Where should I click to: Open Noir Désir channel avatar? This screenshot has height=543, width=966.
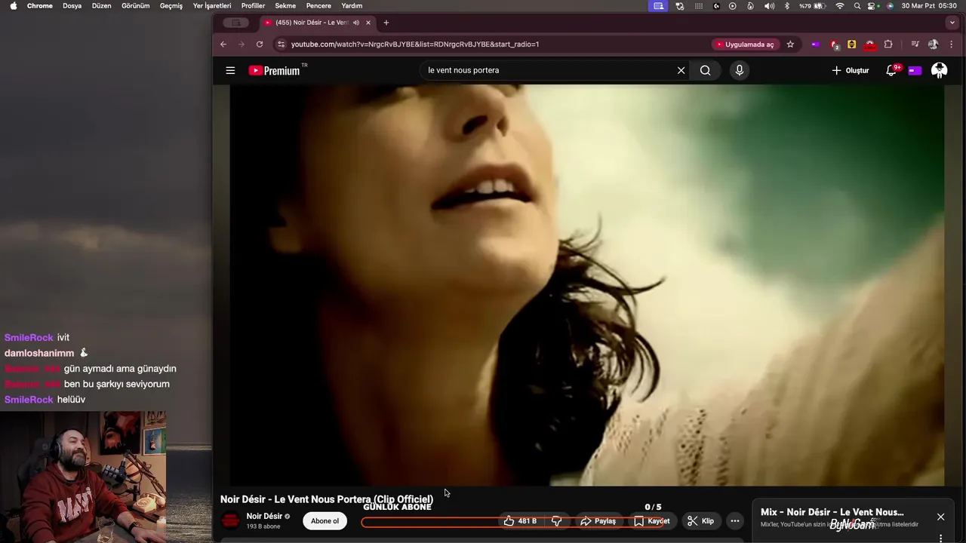coord(231,521)
